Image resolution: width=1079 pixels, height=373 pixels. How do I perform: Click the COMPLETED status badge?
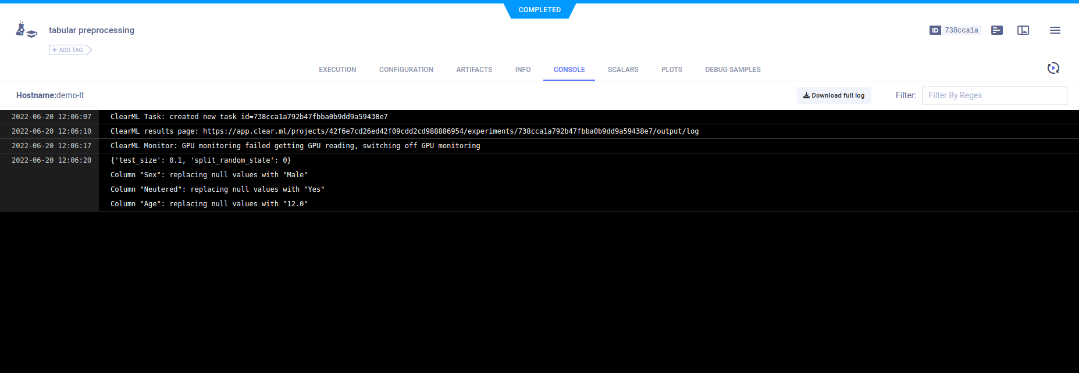[x=539, y=10]
